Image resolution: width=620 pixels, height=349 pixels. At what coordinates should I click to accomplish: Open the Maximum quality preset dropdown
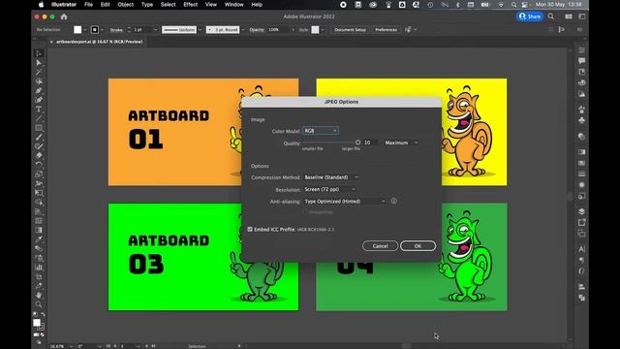(x=401, y=143)
